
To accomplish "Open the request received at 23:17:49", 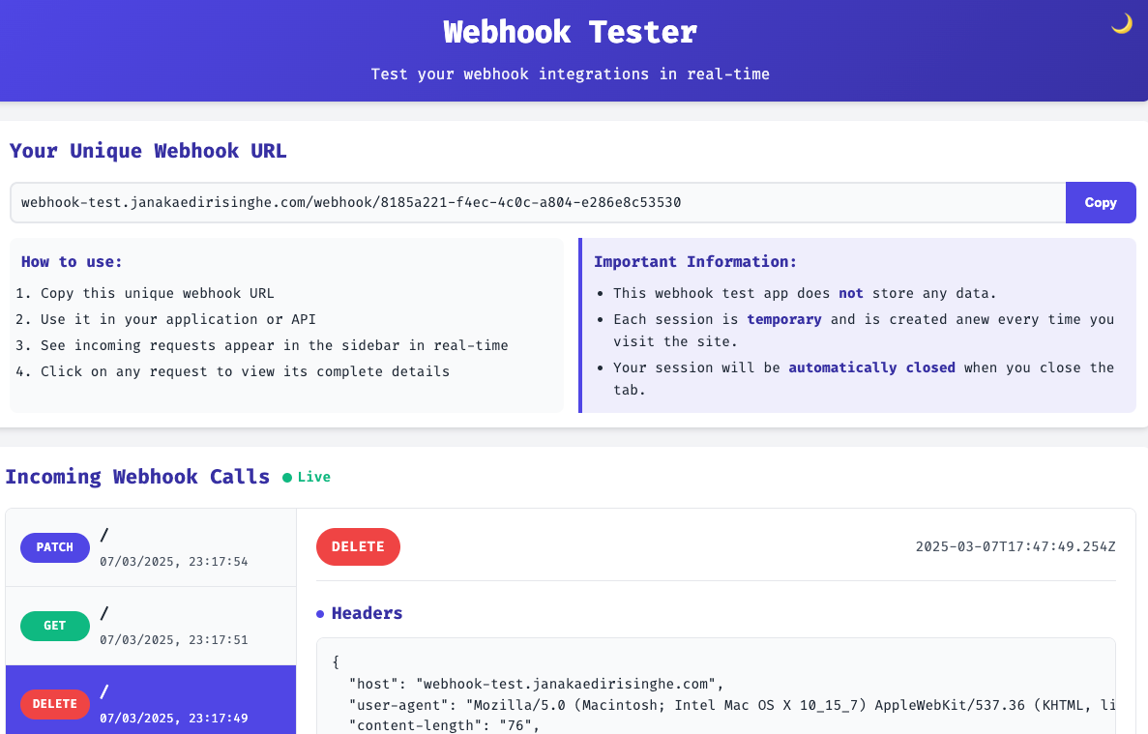I will (151, 700).
